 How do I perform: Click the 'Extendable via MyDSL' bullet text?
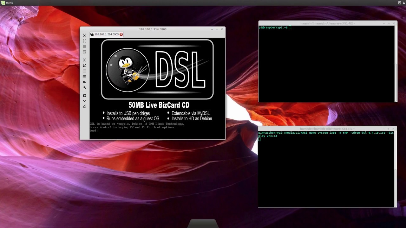(x=190, y=113)
